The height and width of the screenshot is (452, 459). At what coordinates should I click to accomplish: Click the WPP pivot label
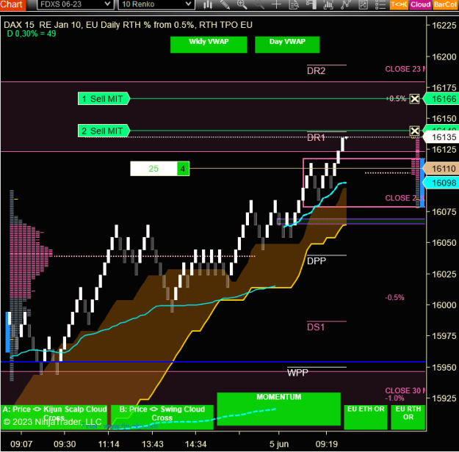point(297,373)
